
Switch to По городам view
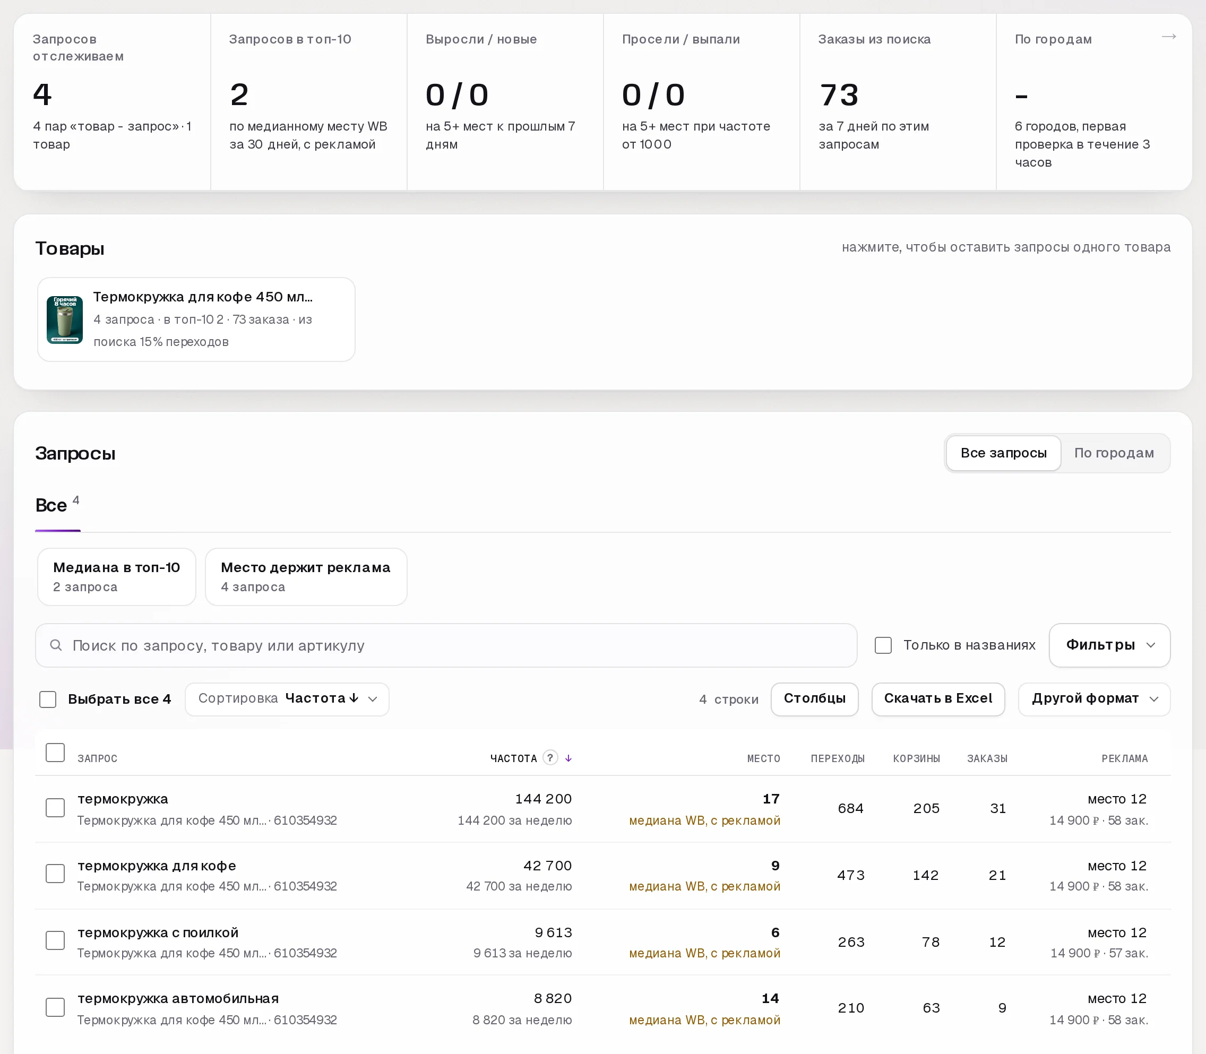1114,453
